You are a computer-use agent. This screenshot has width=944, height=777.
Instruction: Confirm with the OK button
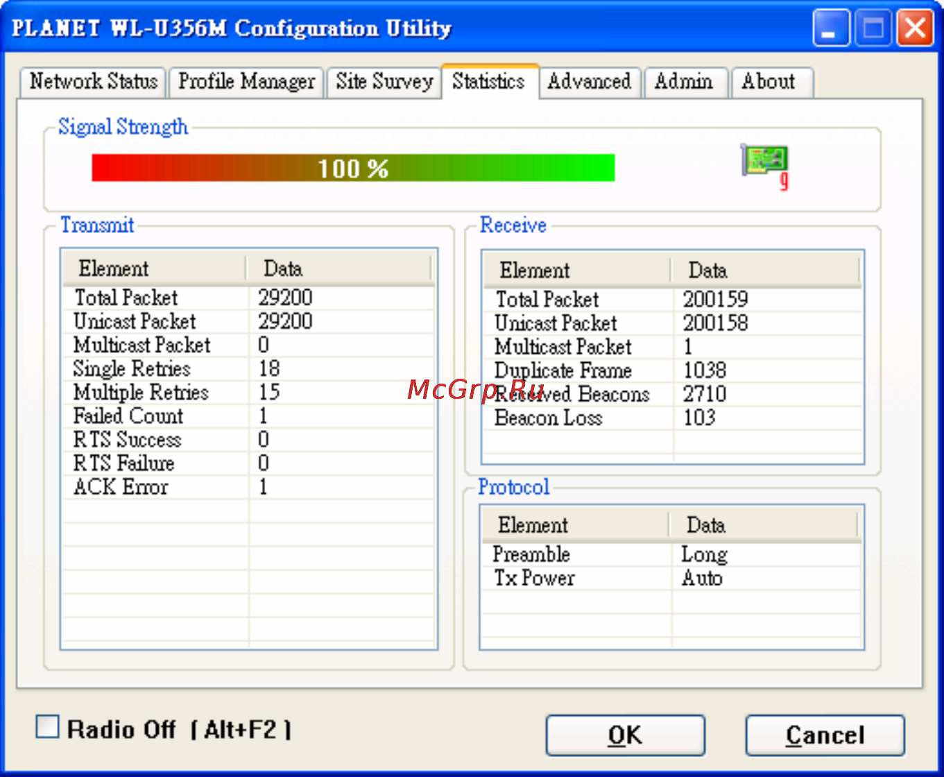[626, 735]
